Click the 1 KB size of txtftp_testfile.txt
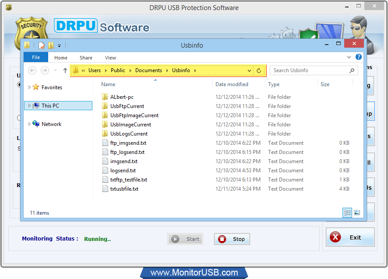This screenshot has width=388, height=279. [344, 180]
